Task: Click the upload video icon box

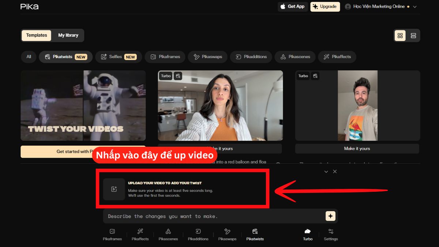Action: pos(114,189)
